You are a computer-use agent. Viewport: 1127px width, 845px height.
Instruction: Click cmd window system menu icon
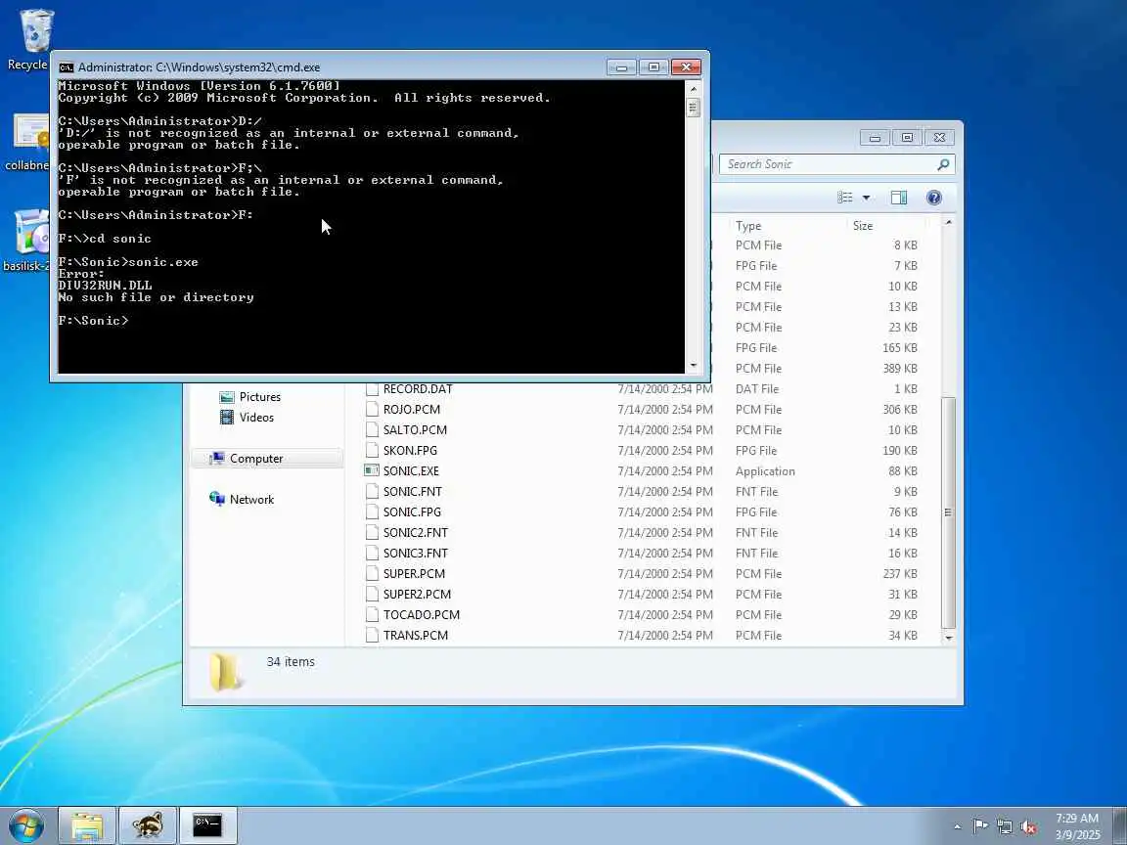(x=67, y=67)
